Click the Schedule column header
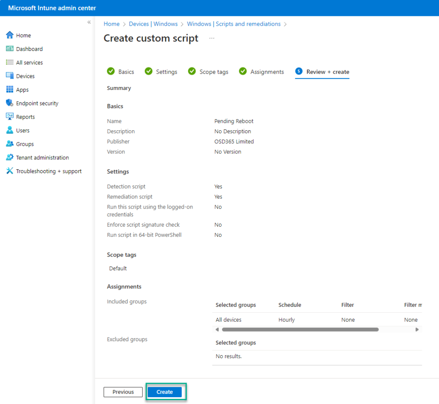The height and width of the screenshot is (404, 439). pyautogui.click(x=290, y=305)
